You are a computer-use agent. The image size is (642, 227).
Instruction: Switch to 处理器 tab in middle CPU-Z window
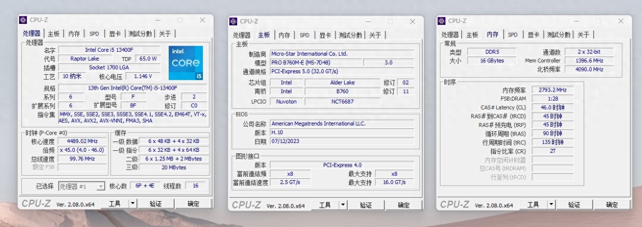point(242,35)
